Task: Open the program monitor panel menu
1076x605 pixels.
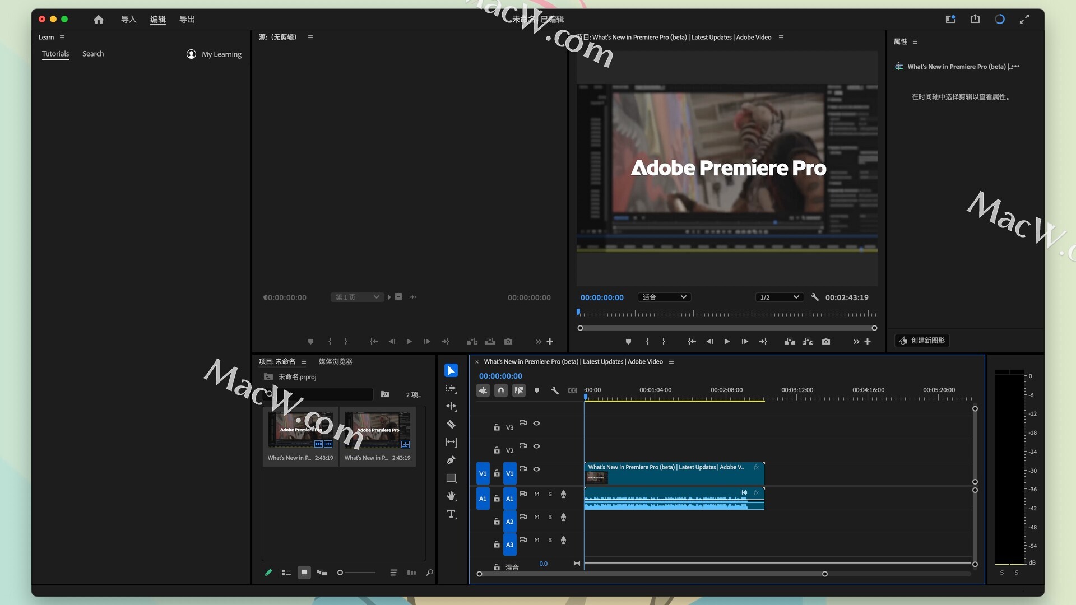Action: tap(781, 38)
